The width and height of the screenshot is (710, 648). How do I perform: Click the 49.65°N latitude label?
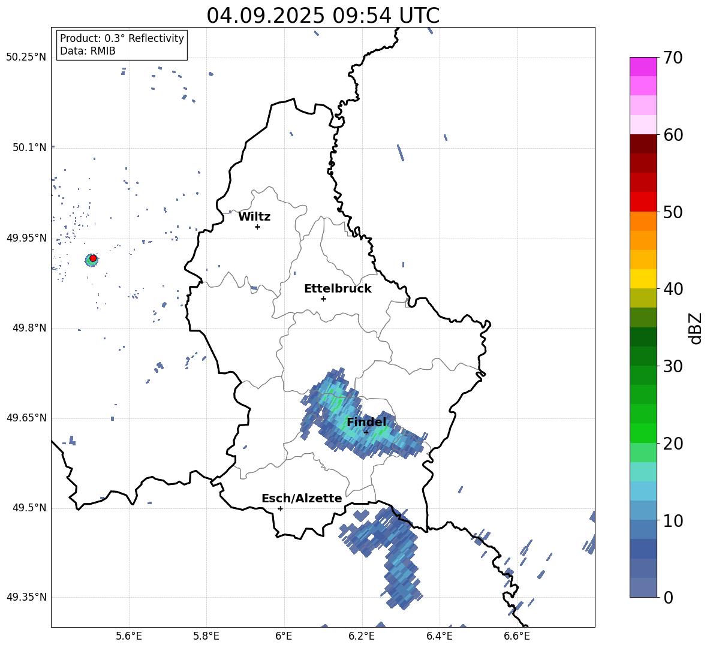coord(26,418)
